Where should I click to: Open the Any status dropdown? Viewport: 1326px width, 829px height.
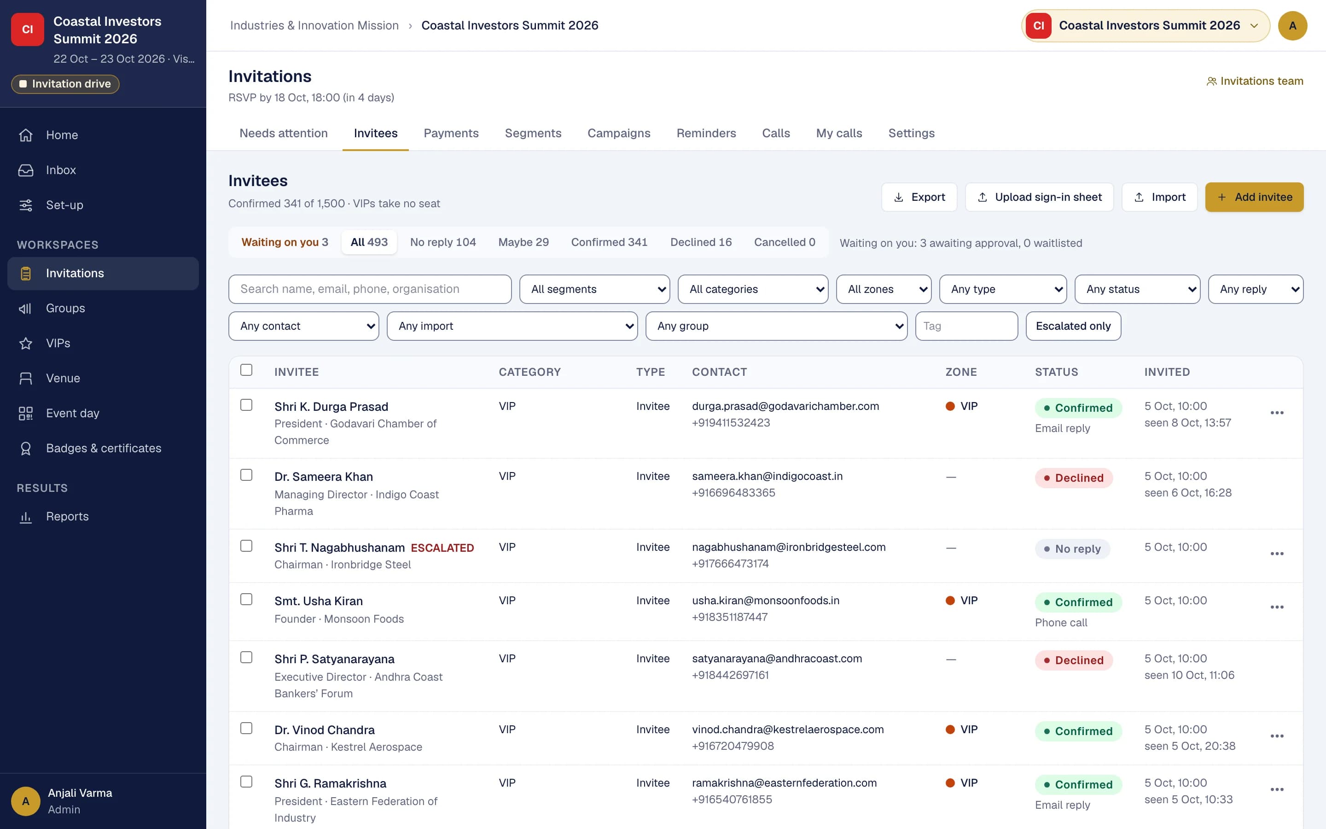[1138, 289]
